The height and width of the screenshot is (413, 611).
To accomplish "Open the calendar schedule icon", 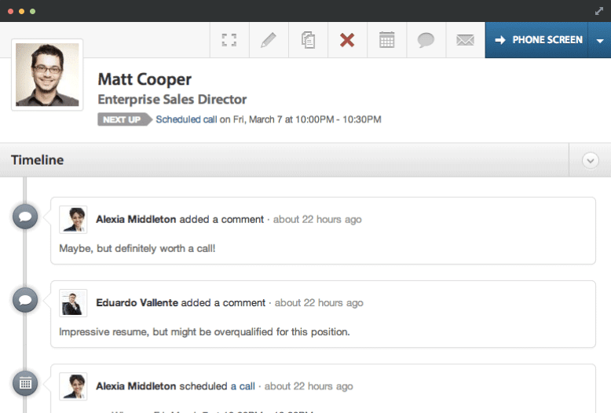I will (386, 40).
